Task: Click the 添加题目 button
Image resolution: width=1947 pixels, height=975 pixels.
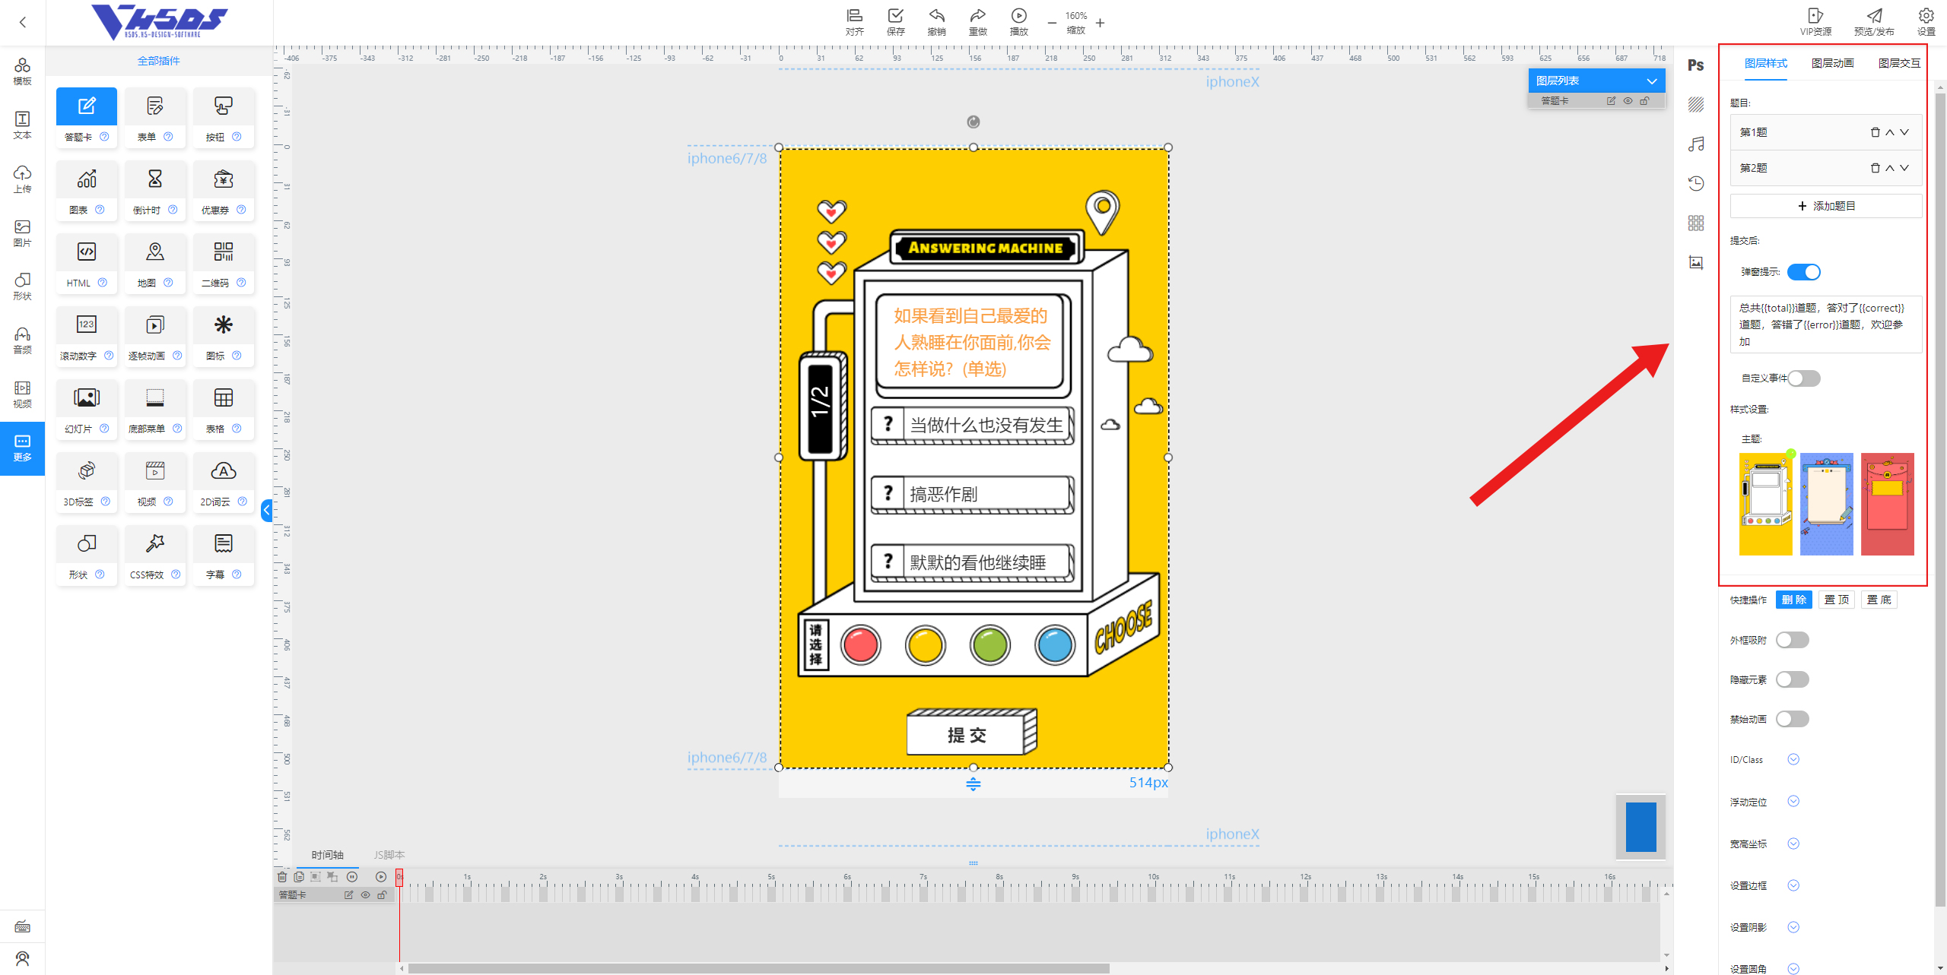Action: pyautogui.click(x=1825, y=206)
